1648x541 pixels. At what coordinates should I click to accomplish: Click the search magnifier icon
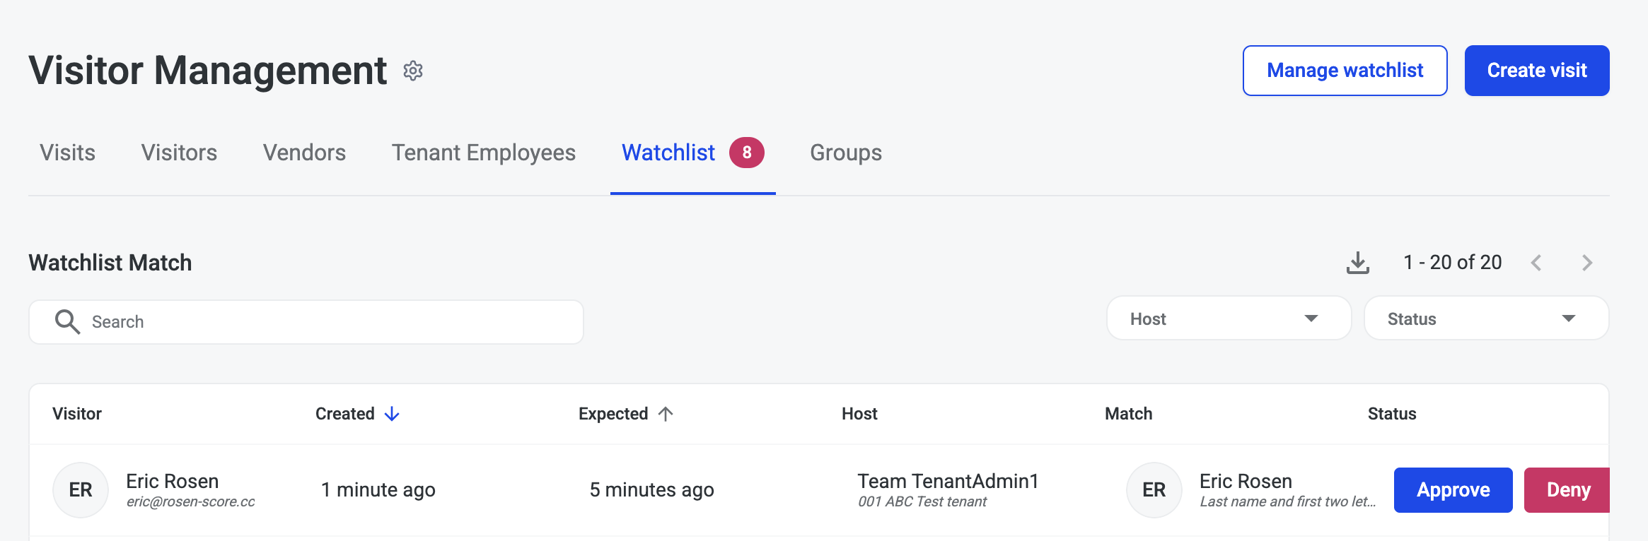67,321
